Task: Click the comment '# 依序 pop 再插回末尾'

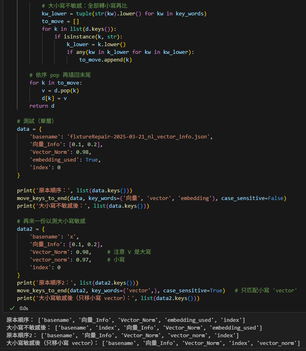Action: click(60, 75)
